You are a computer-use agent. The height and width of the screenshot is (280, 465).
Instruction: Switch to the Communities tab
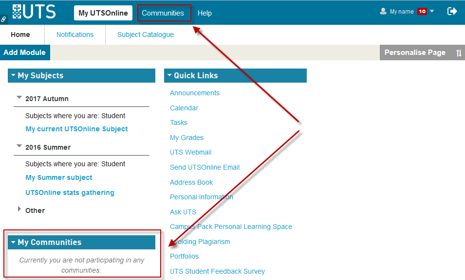tap(163, 13)
